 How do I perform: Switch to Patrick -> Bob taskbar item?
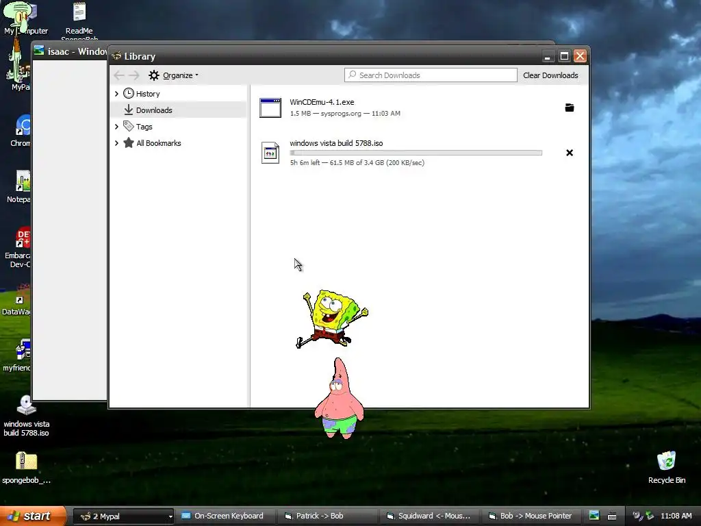tap(327, 516)
